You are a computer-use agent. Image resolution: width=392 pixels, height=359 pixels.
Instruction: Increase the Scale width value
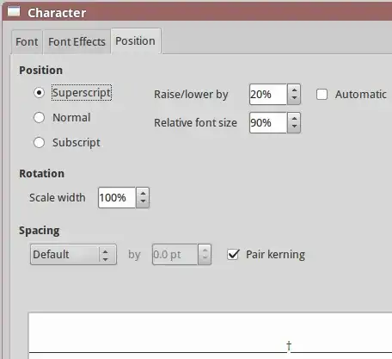[143, 193]
